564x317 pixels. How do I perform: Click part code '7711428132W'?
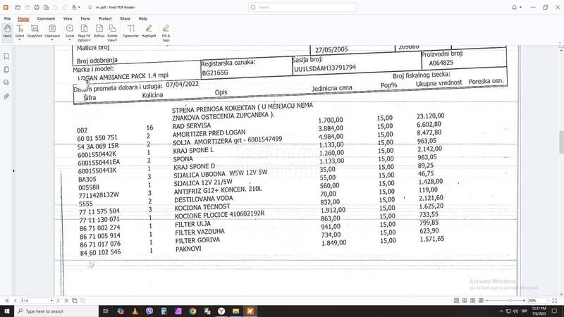click(x=99, y=195)
